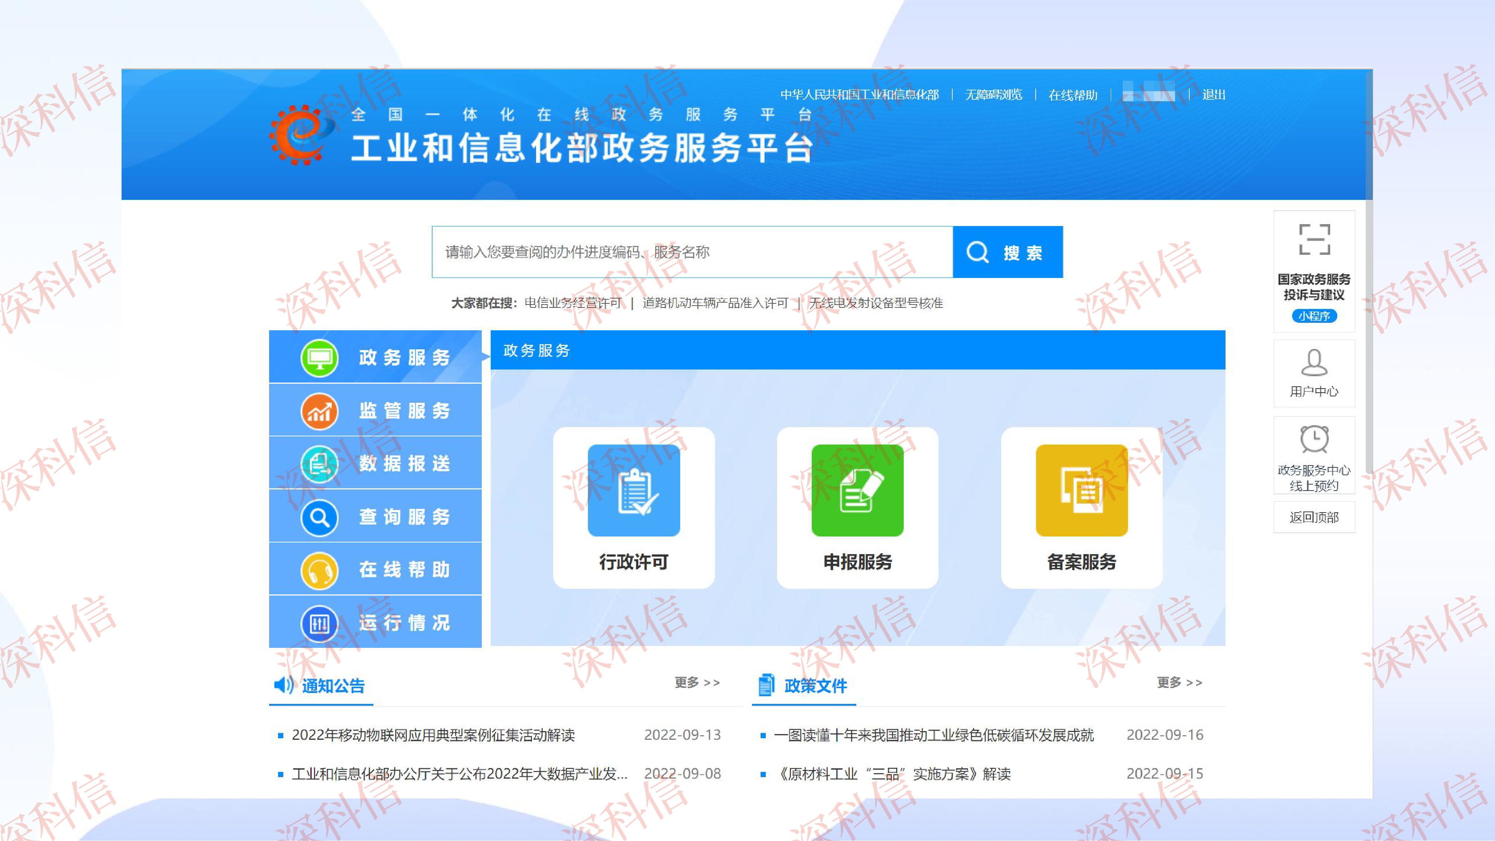Click the 返回顶部 button
The width and height of the screenshot is (1495, 841).
pos(1314,517)
